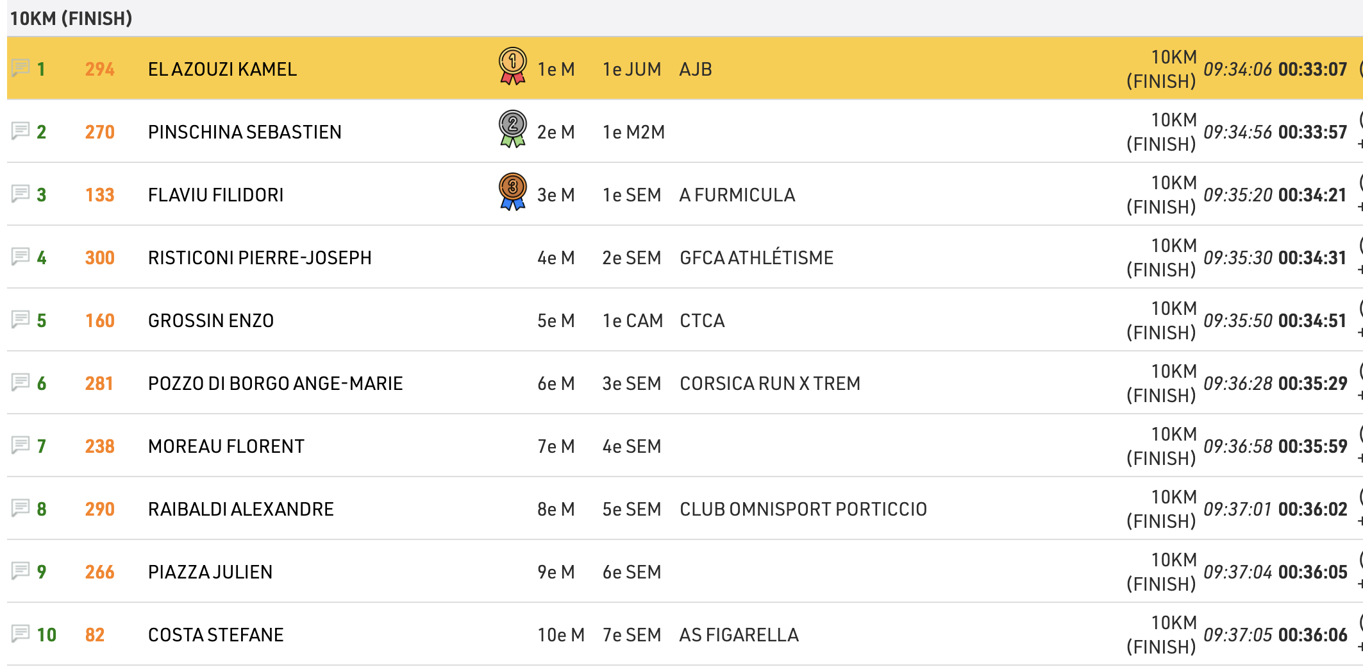Open runner El Azouzi Kamel's result

coord(222,69)
